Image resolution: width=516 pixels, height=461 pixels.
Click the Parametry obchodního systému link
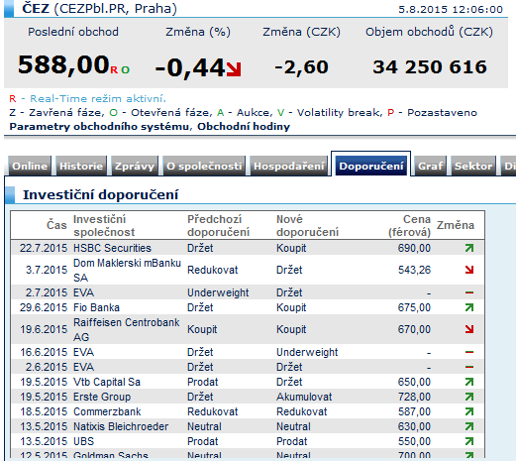tap(99, 127)
